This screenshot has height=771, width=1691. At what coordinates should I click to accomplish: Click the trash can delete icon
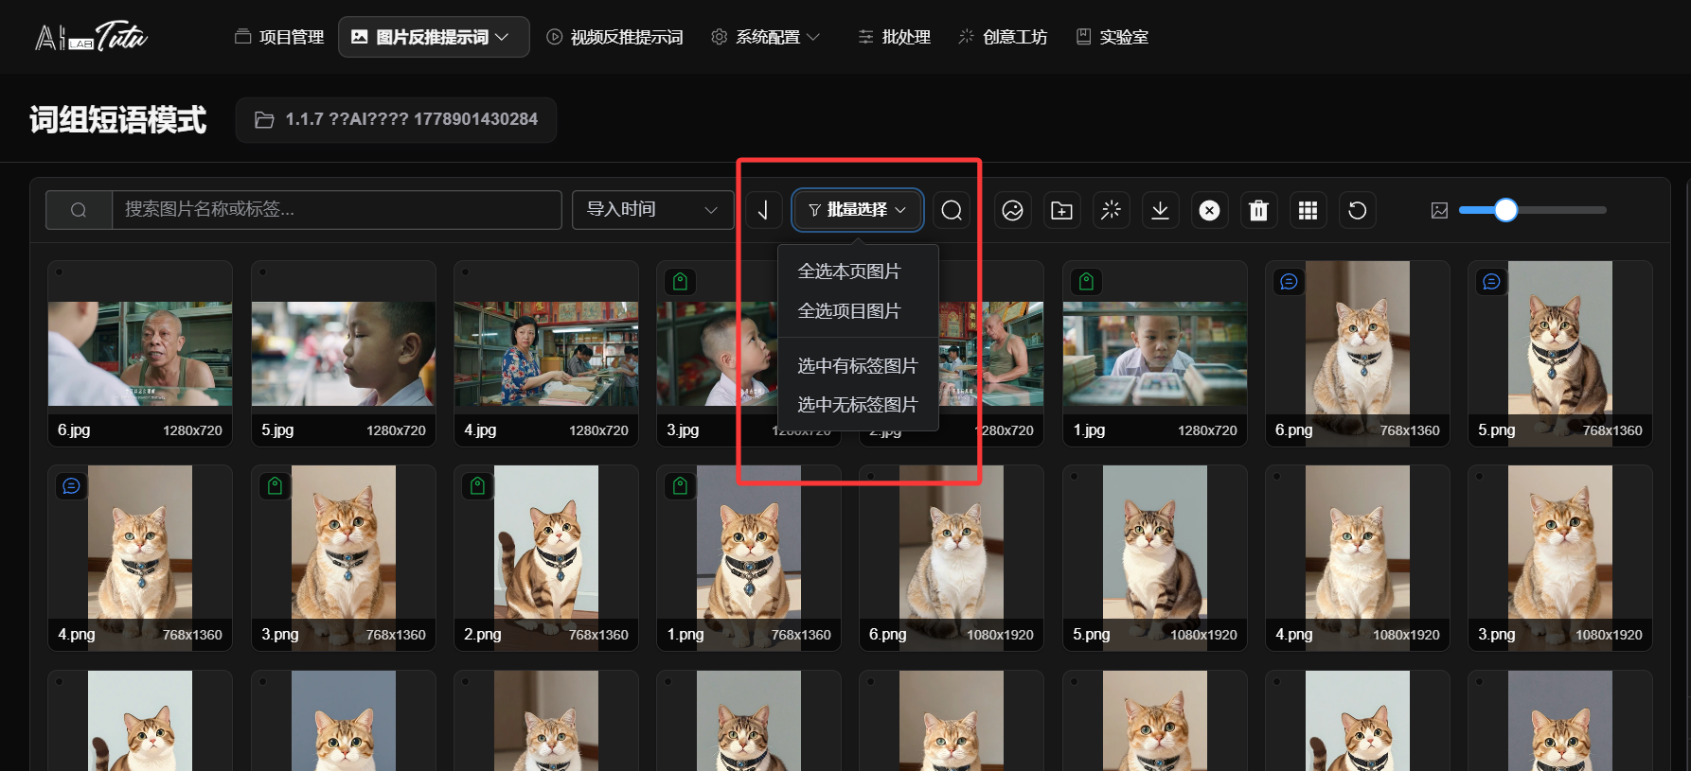point(1258,210)
